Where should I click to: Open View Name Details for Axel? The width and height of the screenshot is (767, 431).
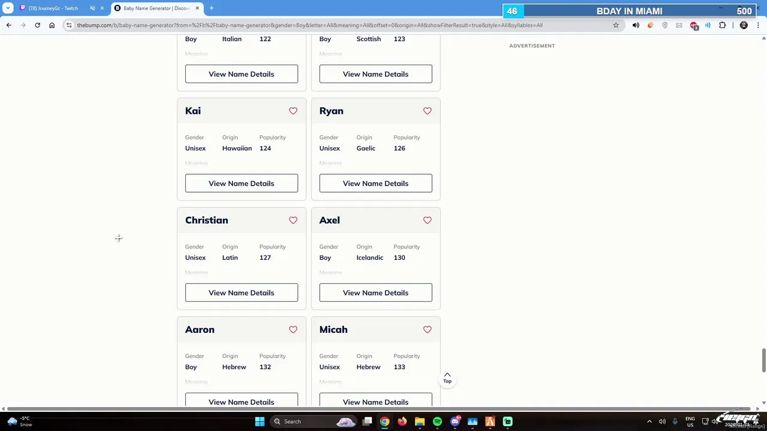point(376,293)
